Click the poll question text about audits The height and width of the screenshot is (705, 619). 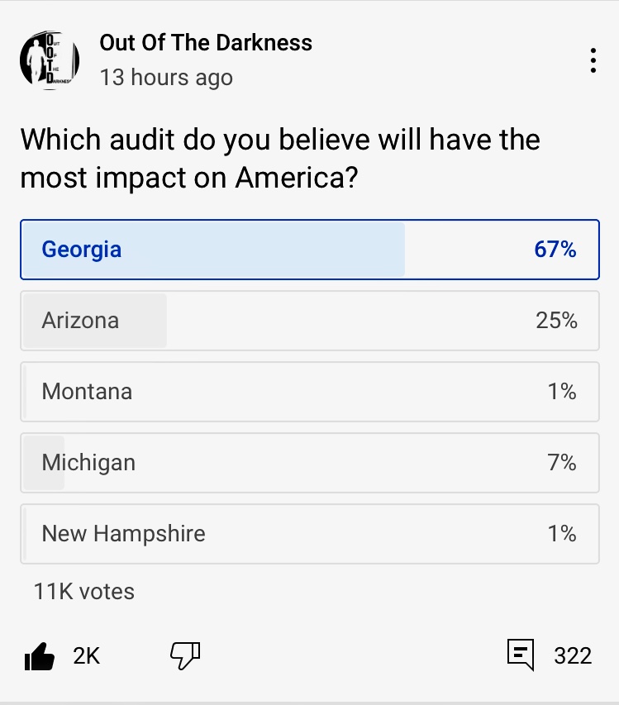point(280,158)
